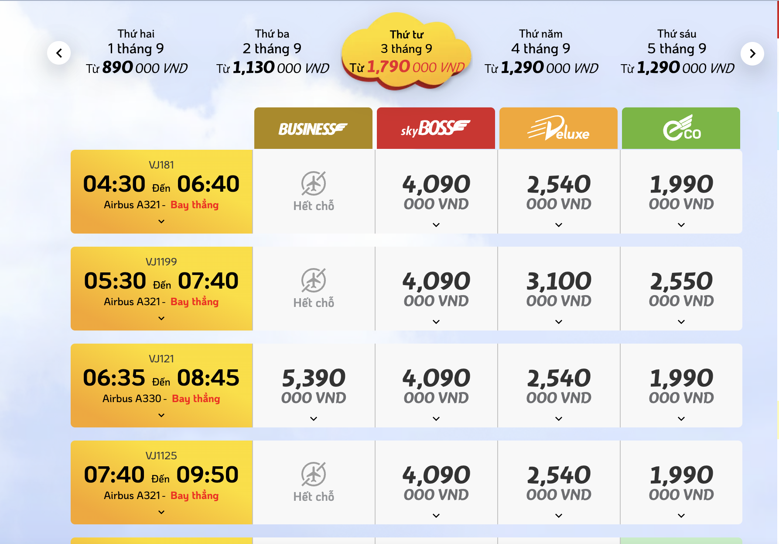
Task: Click the sold-out Business icon for VJ1125
Action: click(313, 475)
